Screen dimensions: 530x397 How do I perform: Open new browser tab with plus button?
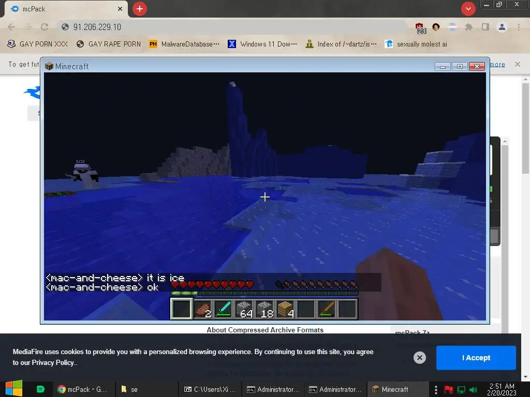140,9
